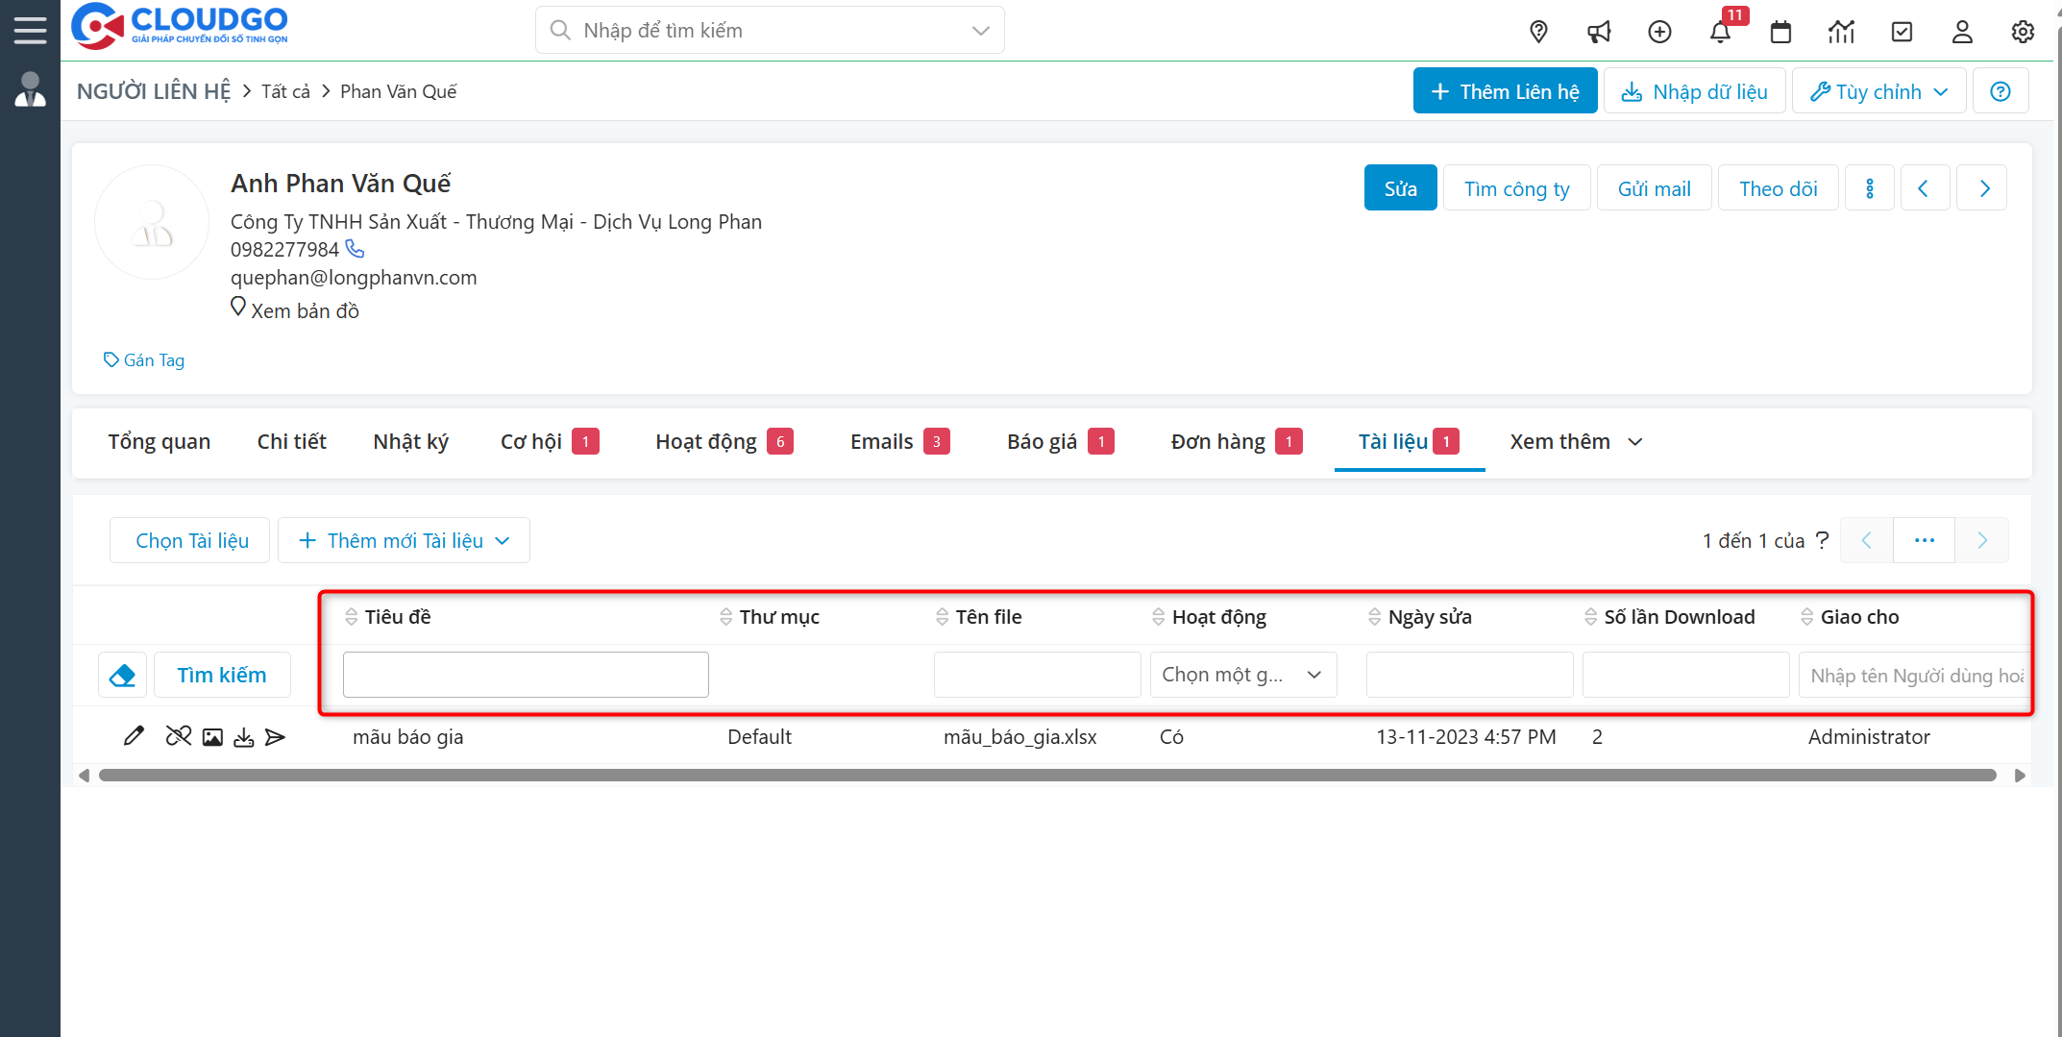The image size is (2062, 1037).
Task: Open Hoạt động filter dropdown
Action: (1242, 675)
